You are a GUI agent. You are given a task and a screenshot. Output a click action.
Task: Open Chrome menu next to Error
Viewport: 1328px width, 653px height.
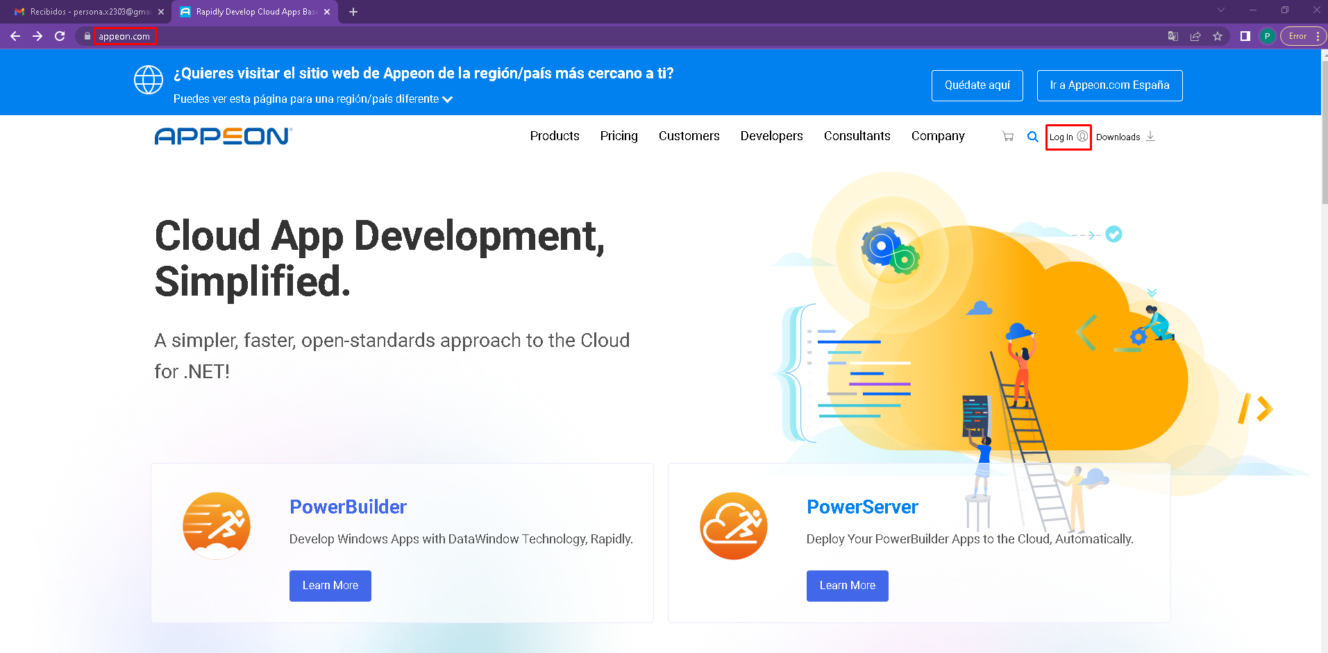[x=1318, y=36]
